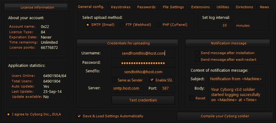Choose FTP (Webhost) upload method
The height and width of the screenshot is (123, 276).
pyautogui.click(x=122, y=25)
